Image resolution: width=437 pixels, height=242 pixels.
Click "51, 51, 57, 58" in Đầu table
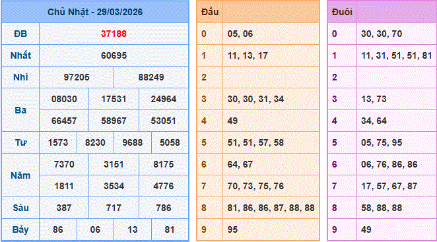click(x=255, y=142)
